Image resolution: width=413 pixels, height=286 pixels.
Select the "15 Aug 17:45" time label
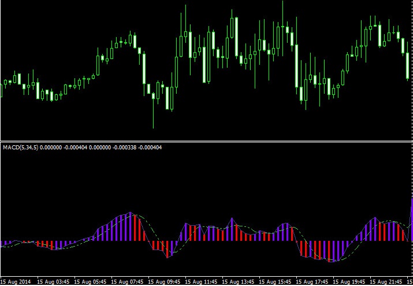(x=312, y=281)
